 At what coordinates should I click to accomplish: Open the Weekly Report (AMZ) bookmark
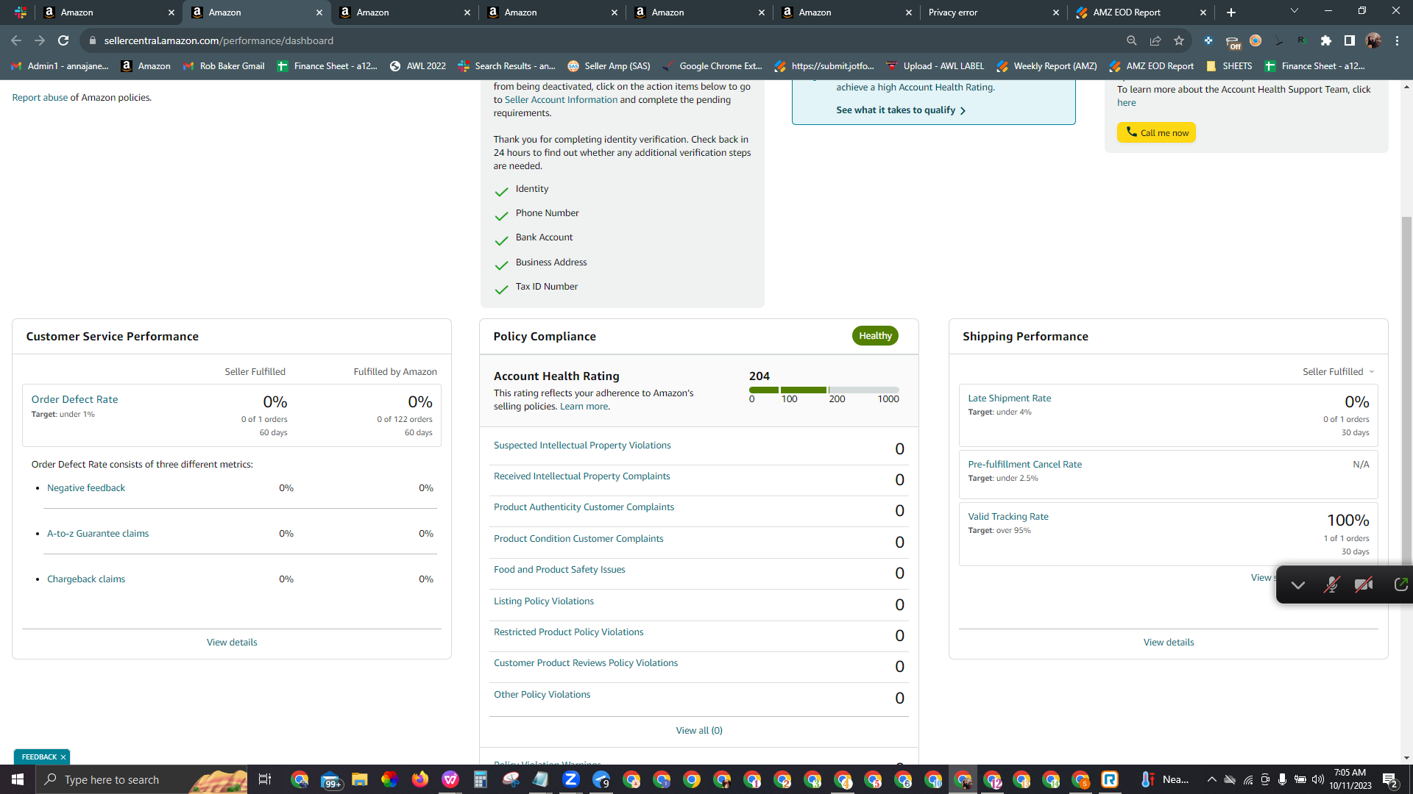tap(1046, 66)
